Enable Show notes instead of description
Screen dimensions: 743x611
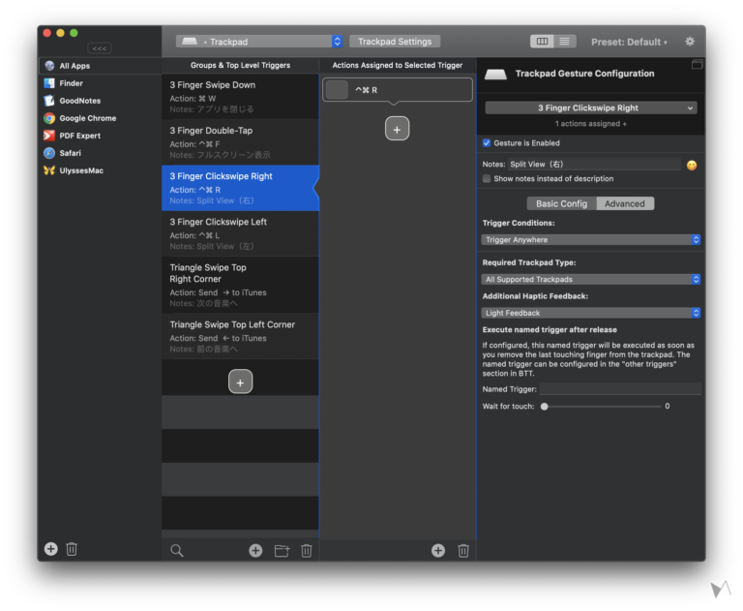(487, 179)
